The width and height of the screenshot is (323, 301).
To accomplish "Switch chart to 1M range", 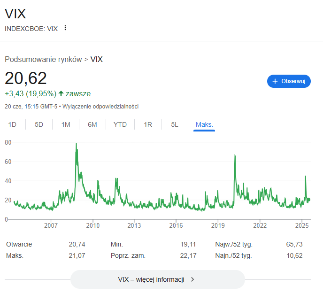I will pyautogui.click(x=66, y=124).
